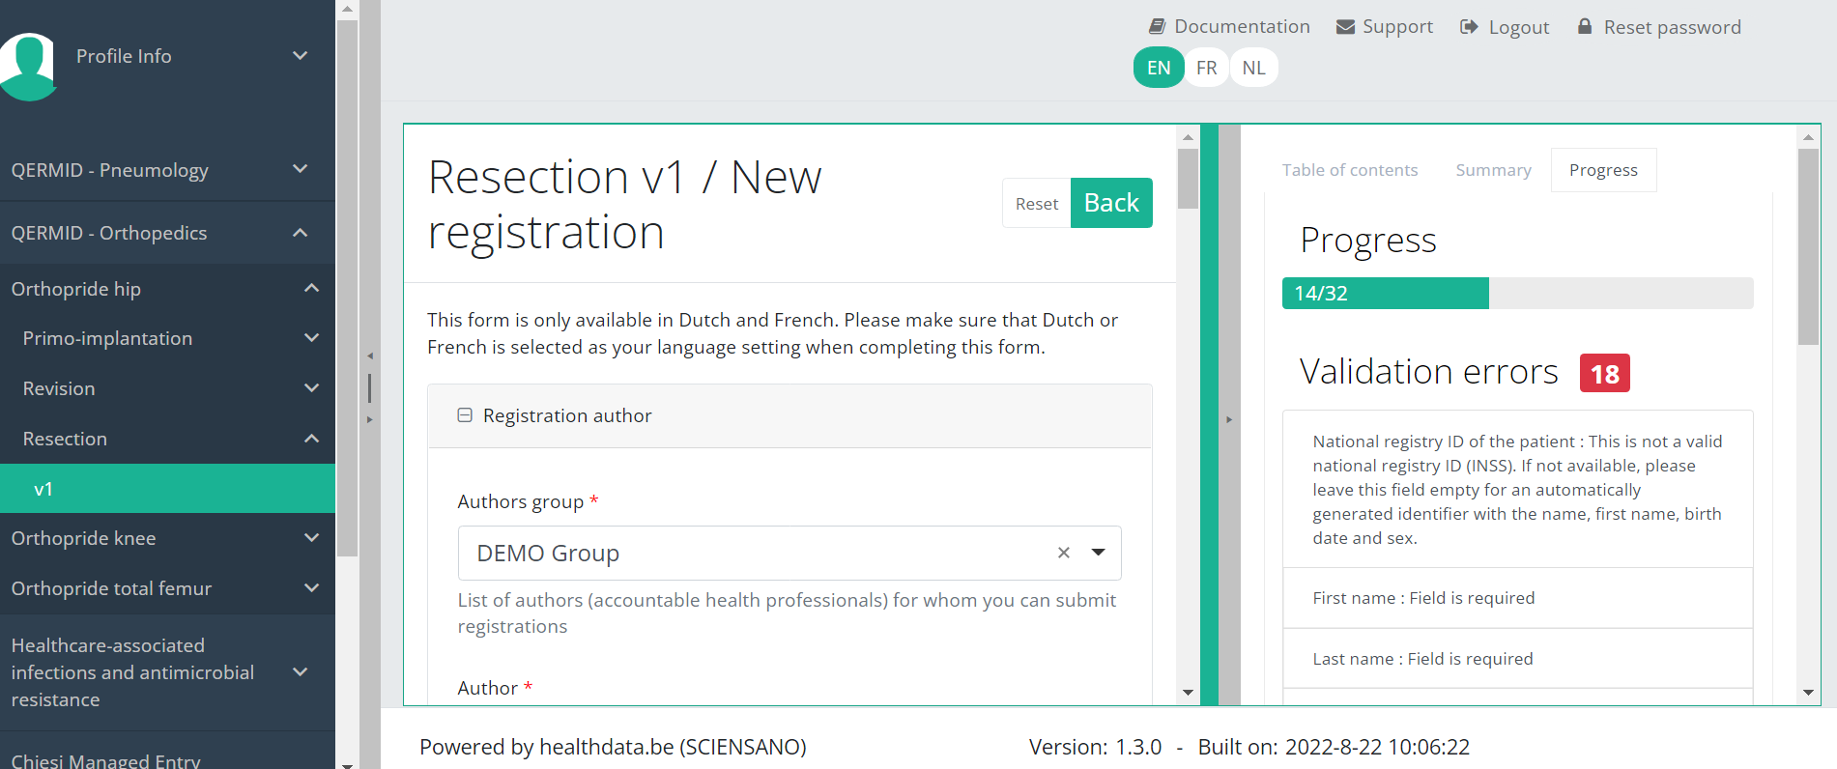Open the Summary tab
Image resolution: width=1837 pixels, height=769 pixels.
(1493, 170)
